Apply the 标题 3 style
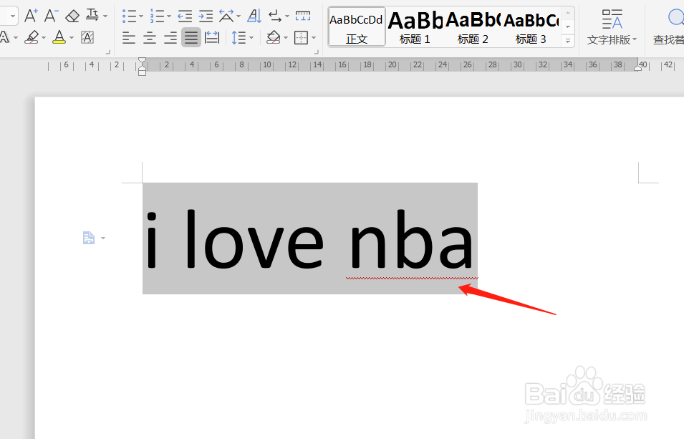The image size is (684, 439). pos(531,26)
